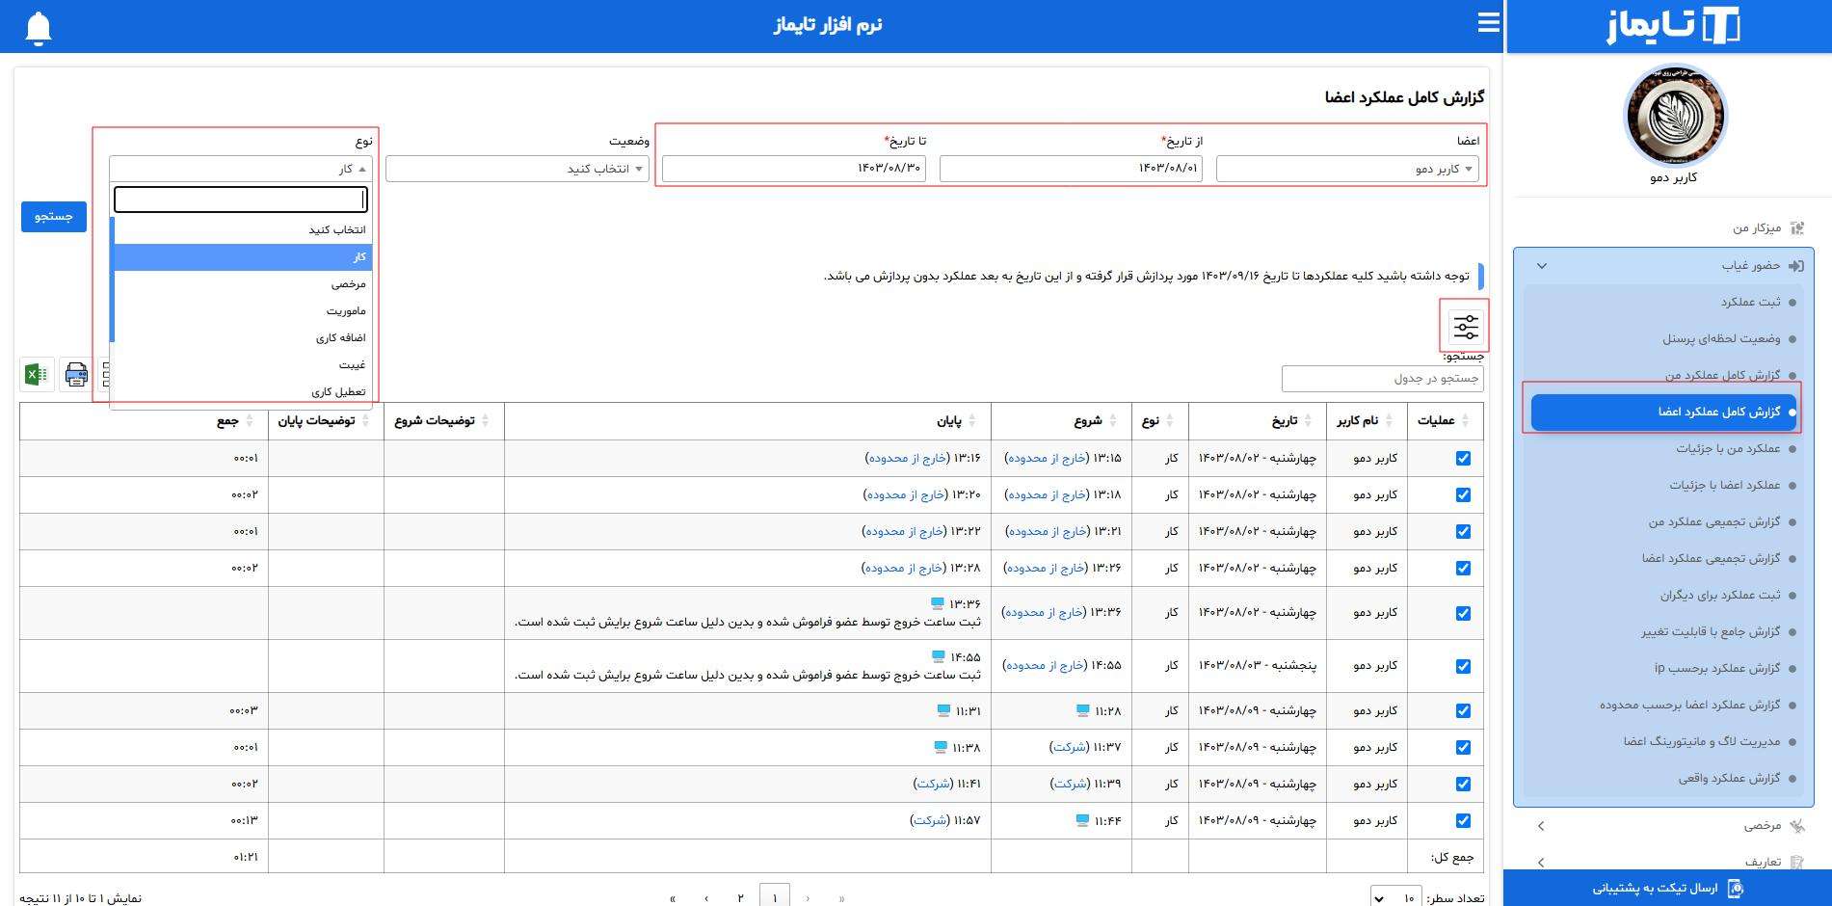
Task: Click the support ticket icon
Action: [x=1735, y=889]
